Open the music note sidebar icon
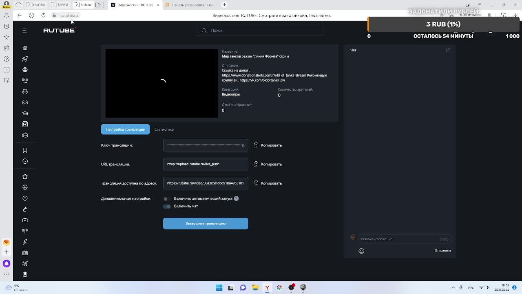The image size is (522, 294). (25, 242)
